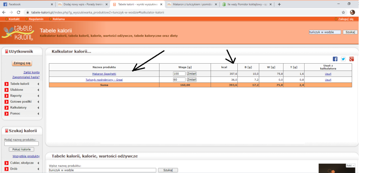366x173 pixels.
Task: Expand the Tabele kalorii sidebar menu
Action: click(22, 84)
